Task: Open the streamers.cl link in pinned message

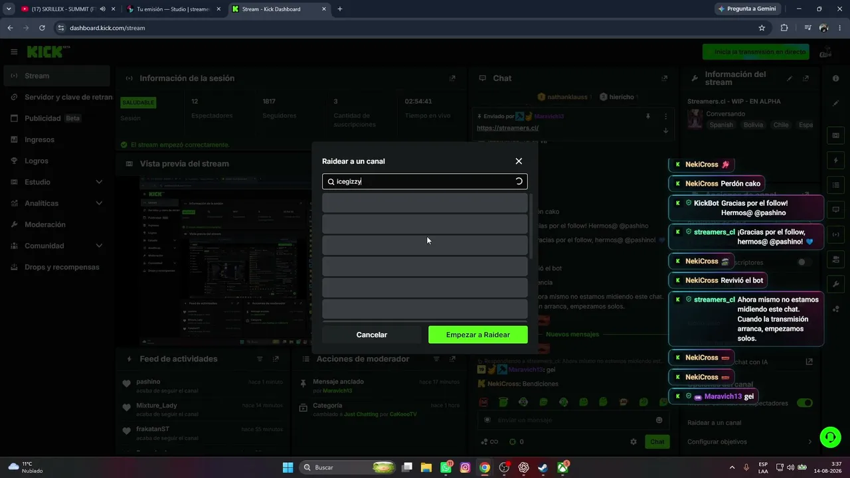Action: click(507, 127)
